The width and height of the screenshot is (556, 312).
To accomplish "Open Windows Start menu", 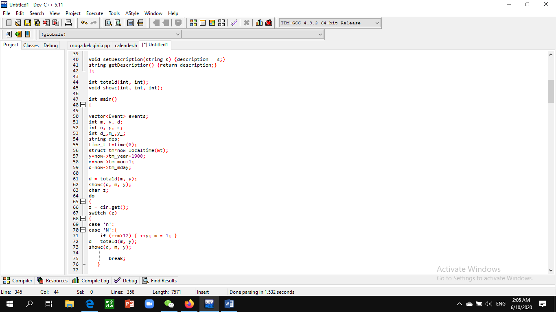I will tap(10, 303).
